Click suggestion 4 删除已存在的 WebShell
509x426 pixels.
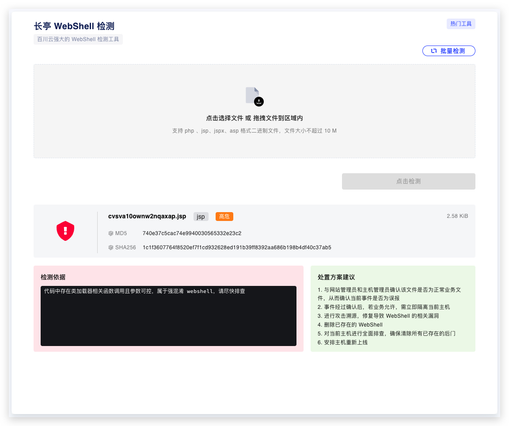(x=350, y=325)
